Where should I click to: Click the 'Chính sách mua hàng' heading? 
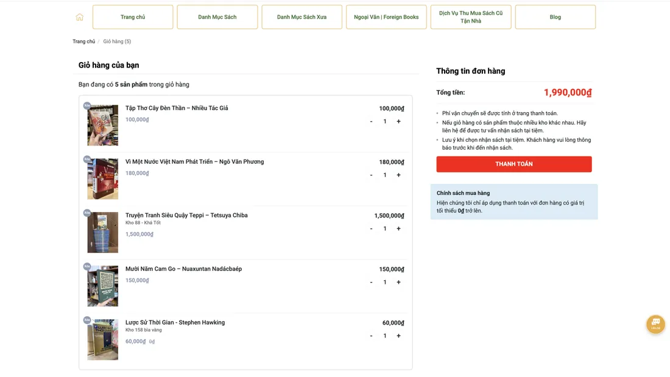click(463, 193)
